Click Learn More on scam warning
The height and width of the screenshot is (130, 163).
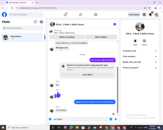pyautogui.click(x=87, y=75)
